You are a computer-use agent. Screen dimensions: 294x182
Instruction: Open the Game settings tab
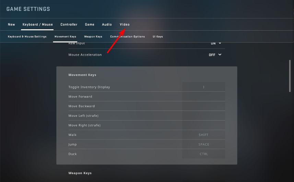[90, 24]
